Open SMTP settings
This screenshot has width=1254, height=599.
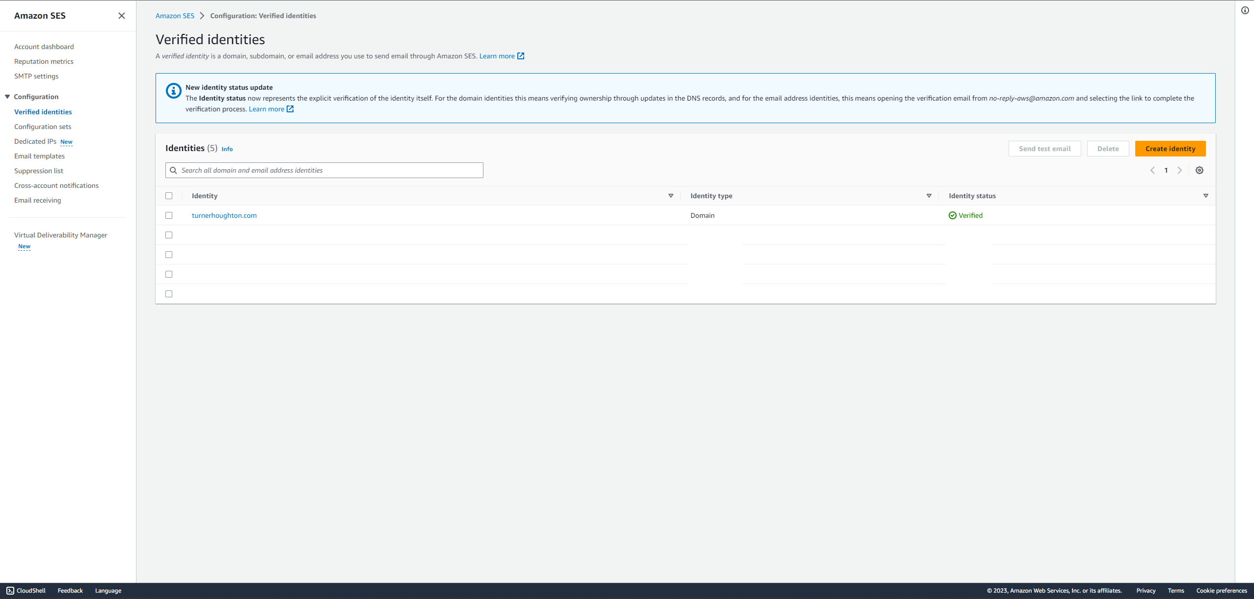(36, 76)
